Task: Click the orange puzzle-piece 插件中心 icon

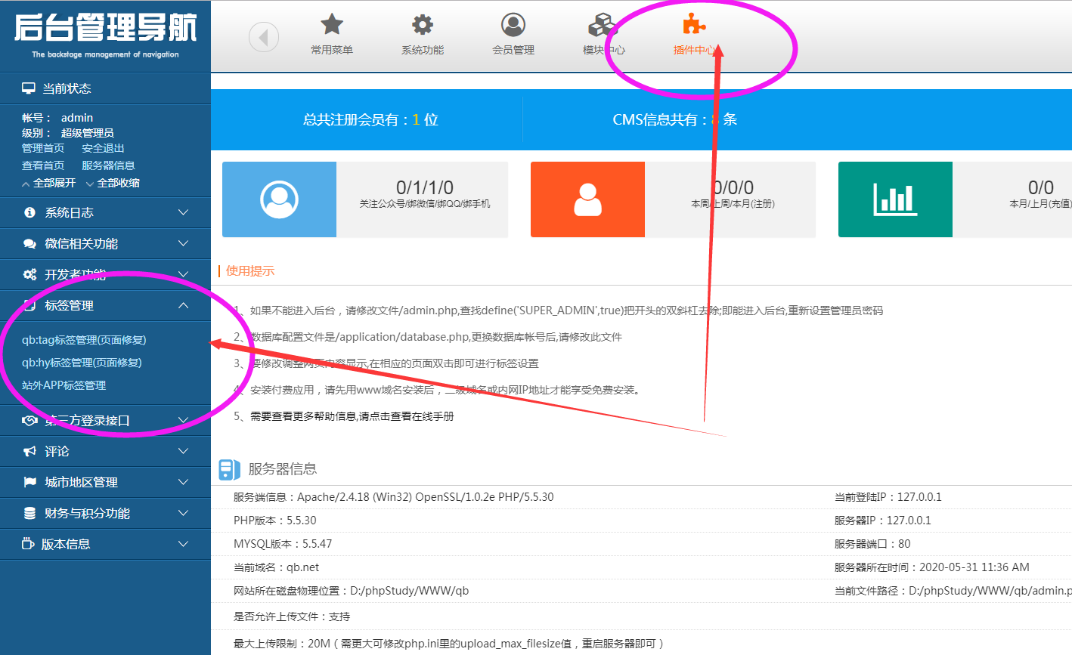Action: (x=693, y=25)
